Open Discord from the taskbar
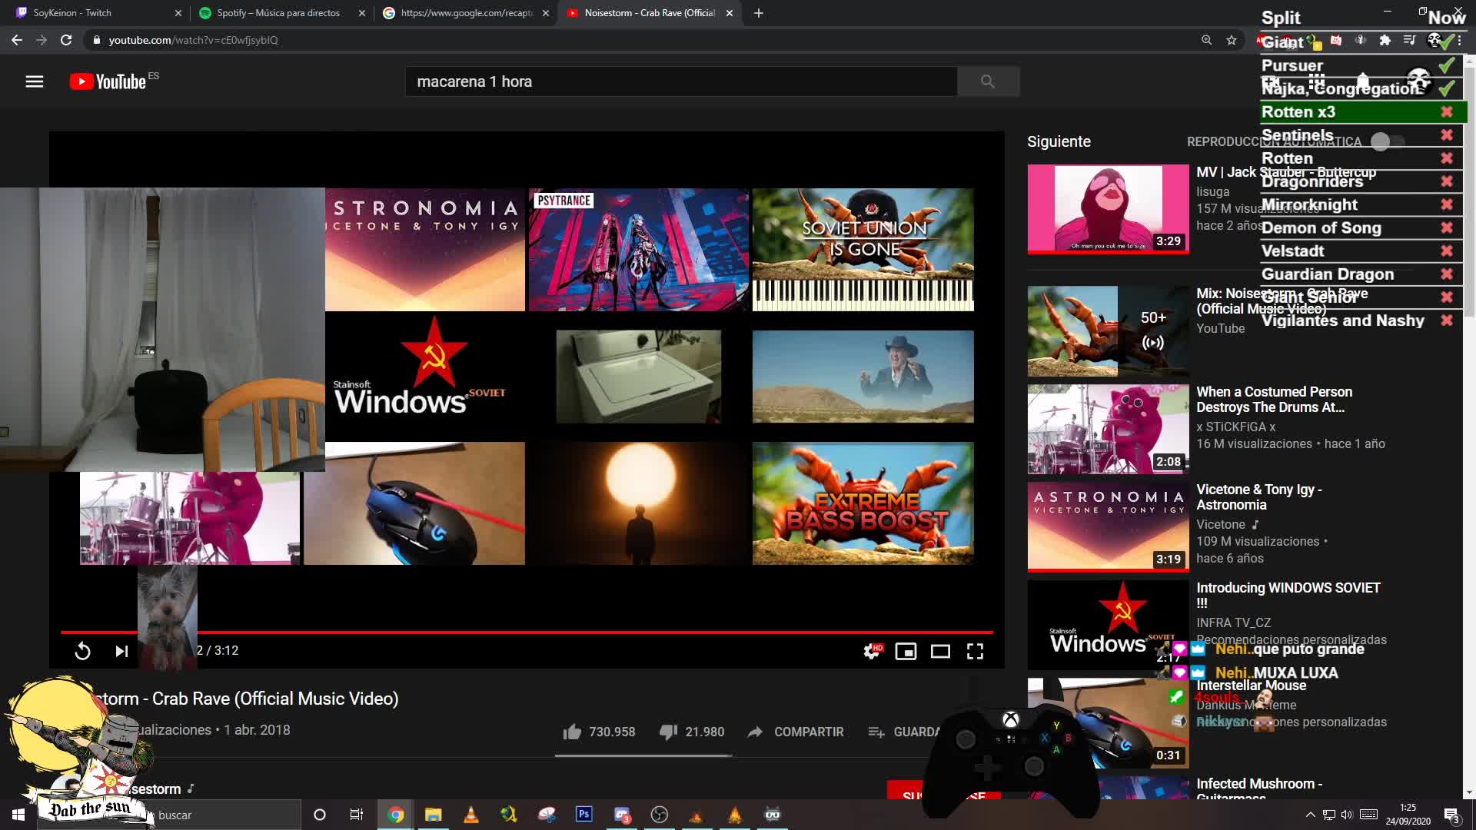The width and height of the screenshot is (1476, 830). pyautogui.click(x=621, y=815)
